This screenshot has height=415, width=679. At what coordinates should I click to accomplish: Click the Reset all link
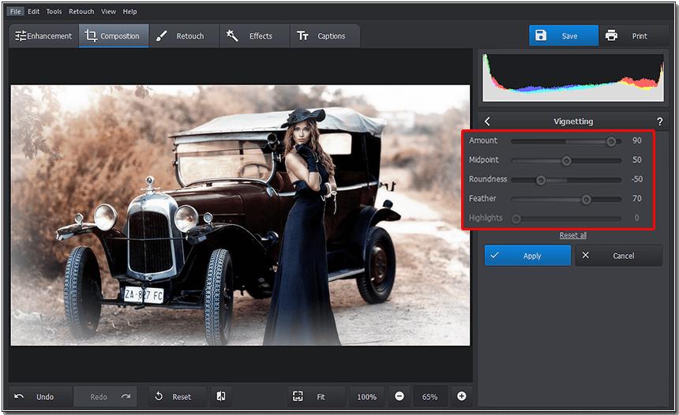(573, 235)
